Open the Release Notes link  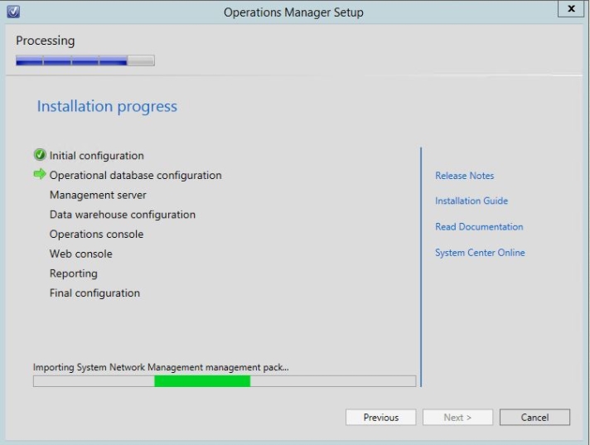464,176
